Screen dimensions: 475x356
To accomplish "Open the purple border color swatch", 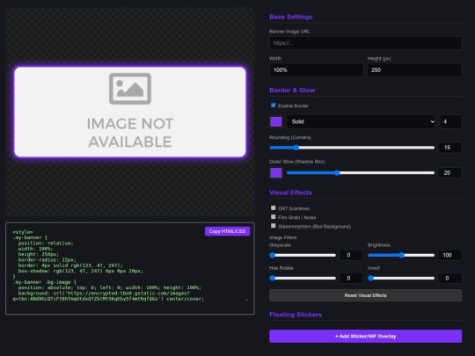I will pyautogui.click(x=276, y=121).
